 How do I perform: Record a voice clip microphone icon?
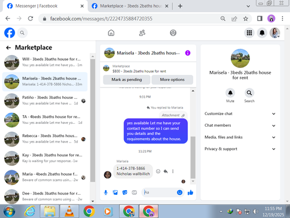coord(106,192)
